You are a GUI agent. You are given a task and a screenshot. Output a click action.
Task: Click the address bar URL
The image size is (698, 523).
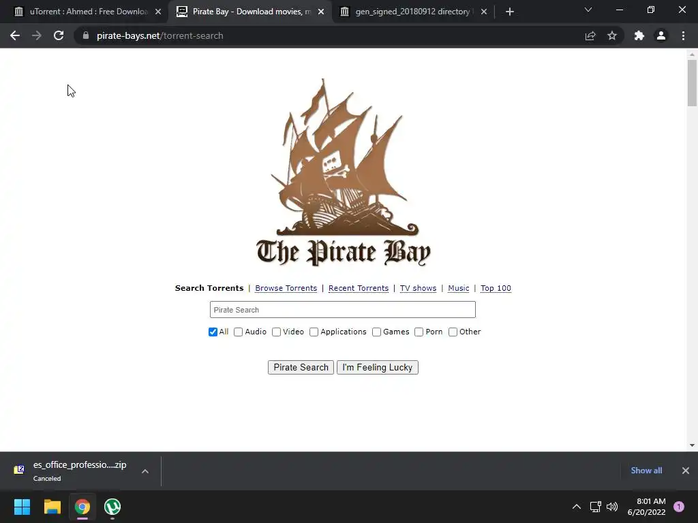pyautogui.click(x=160, y=35)
